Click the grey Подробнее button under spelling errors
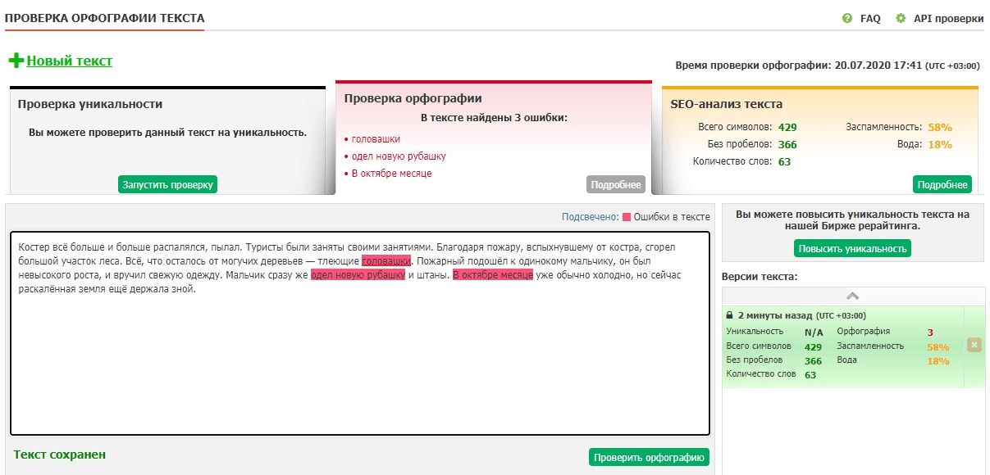Viewport: 990px width, 475px height. point(615,185)
